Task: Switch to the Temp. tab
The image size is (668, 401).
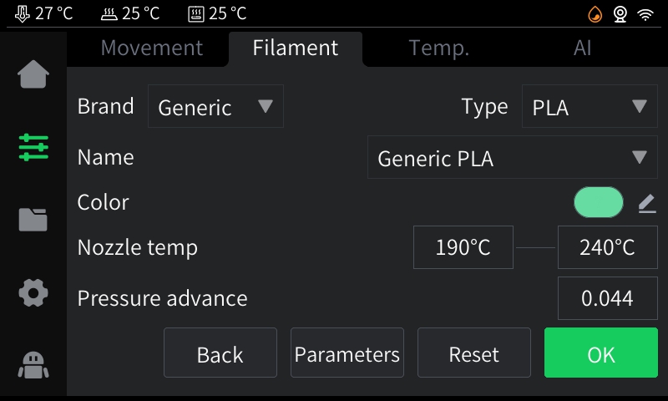Action: point(439,48)
